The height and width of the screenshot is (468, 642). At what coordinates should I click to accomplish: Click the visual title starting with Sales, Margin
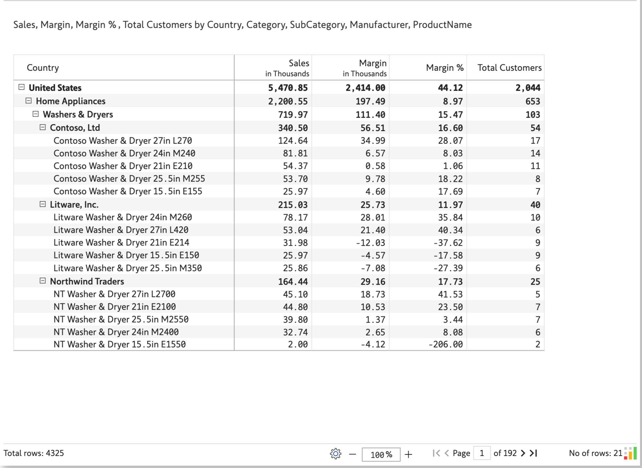click(242, 25)
